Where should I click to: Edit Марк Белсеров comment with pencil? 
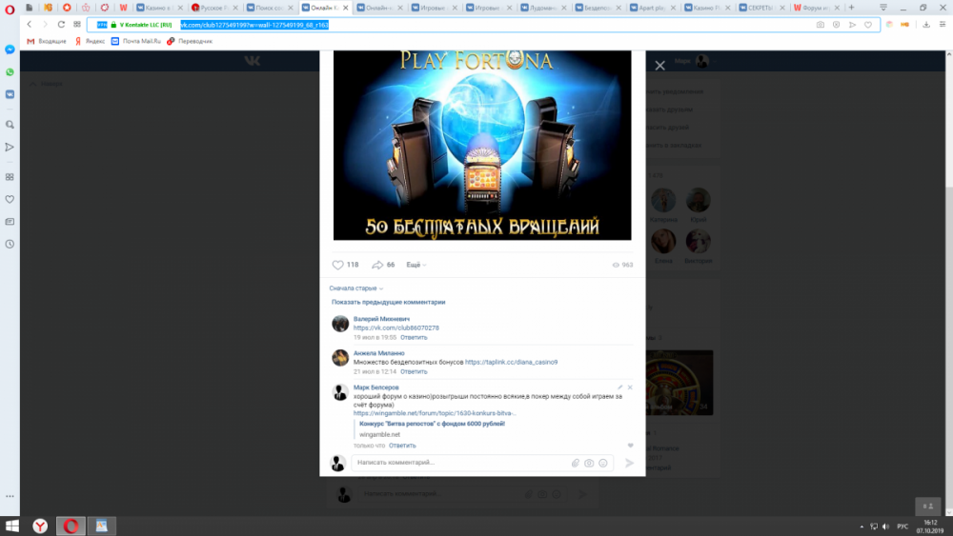(x=620, y=387)
